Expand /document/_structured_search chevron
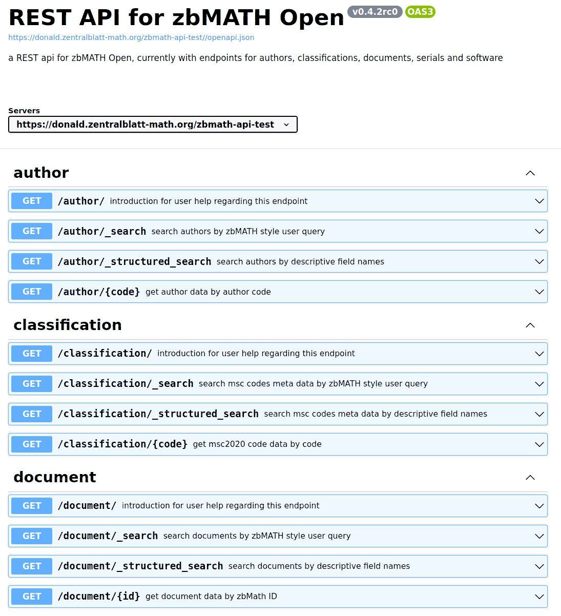Image resolution: width=561 pixels, height=616 pixels. 539,566
